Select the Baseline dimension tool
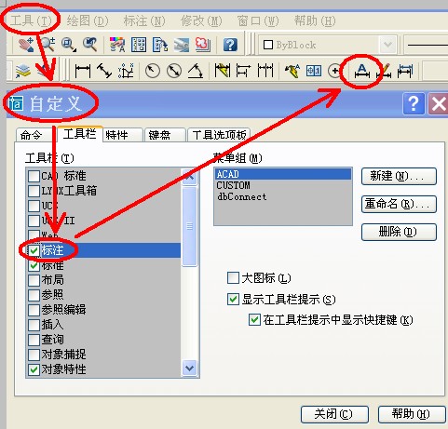 pyautogui.click(x=243, y=71)
